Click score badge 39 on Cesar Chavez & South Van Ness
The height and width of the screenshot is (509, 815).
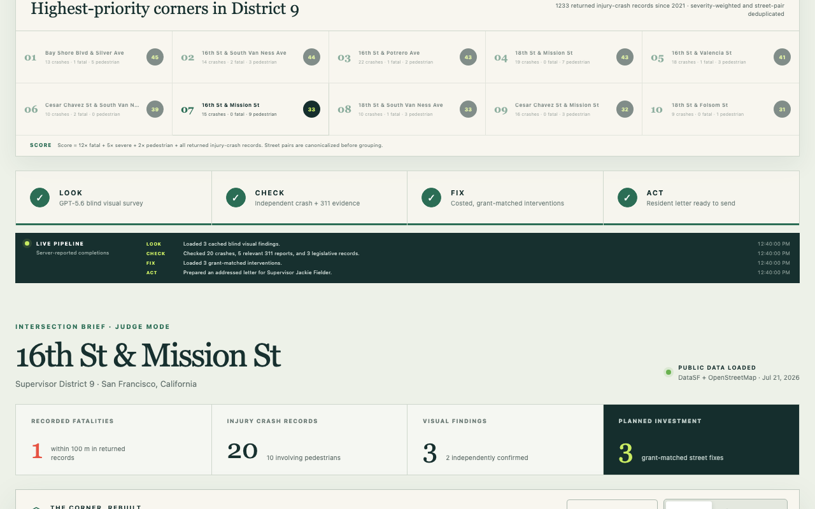[155, 109]
